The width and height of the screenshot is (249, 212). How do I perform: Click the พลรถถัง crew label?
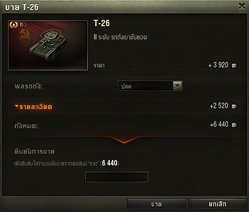tap(29, 86)
